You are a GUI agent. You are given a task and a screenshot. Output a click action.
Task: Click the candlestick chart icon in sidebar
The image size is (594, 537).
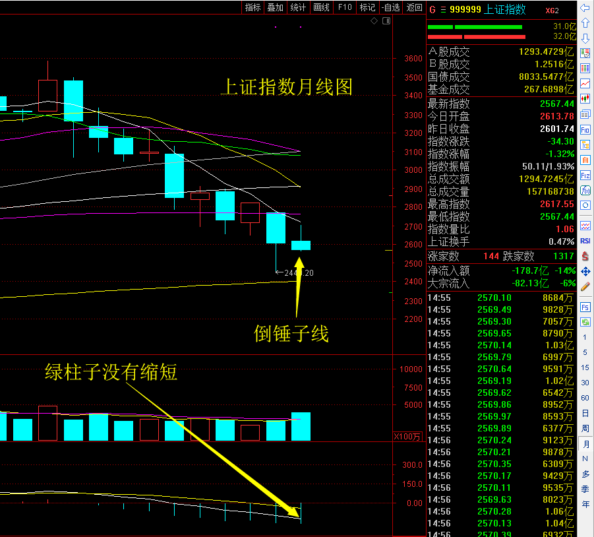(x=585, y=98)
